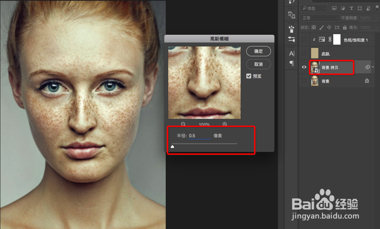Click the smart filters icon on 背景 拷贝
The image size is (380, 229).
click(367, 67)
